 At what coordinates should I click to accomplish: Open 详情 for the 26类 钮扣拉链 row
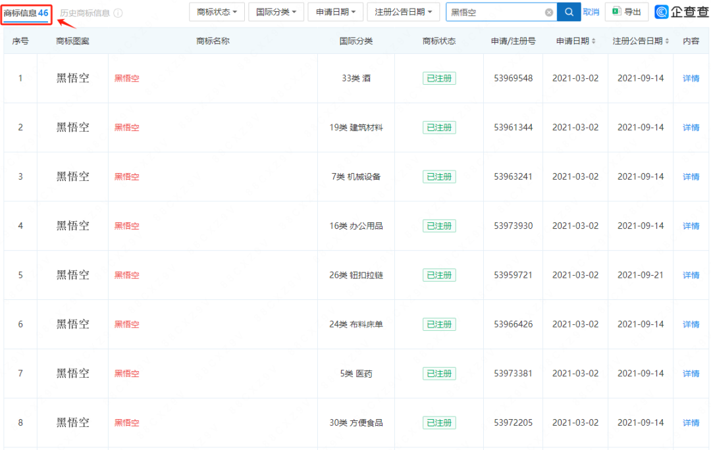click(691, 275)
